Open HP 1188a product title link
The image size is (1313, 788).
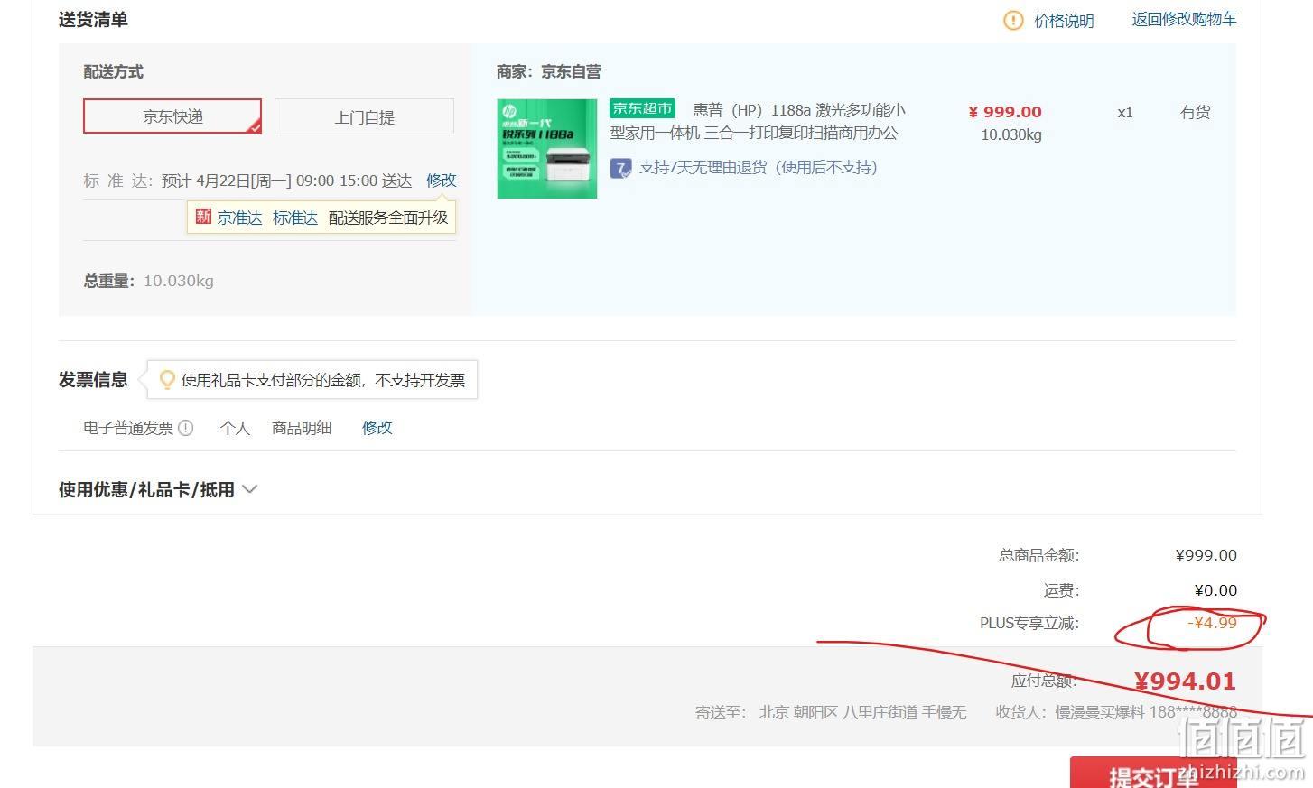(x=758, y=122)
